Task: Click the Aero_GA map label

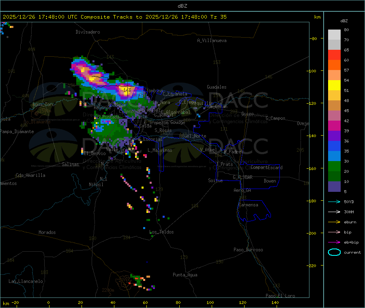Action: point(243,190)
